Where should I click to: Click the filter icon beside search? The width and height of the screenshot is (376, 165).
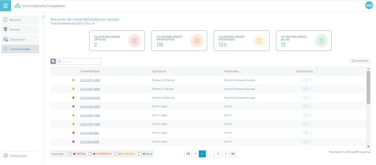53,61
